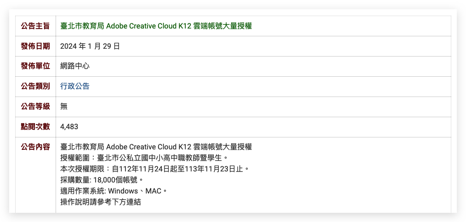Select the 公告主旨 row label
This screenshot has width=466, height=222.
point(35,26)
